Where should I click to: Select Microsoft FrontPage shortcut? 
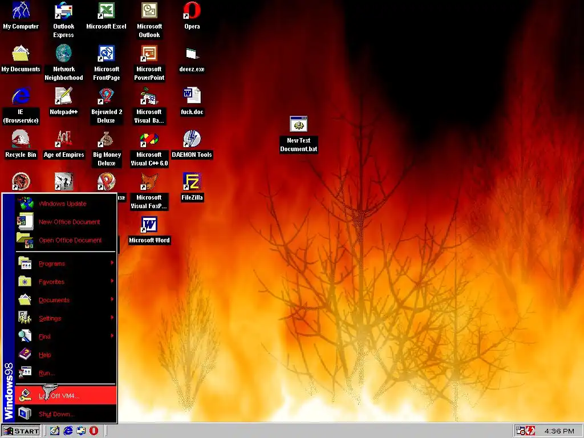(x=107, y=63)
